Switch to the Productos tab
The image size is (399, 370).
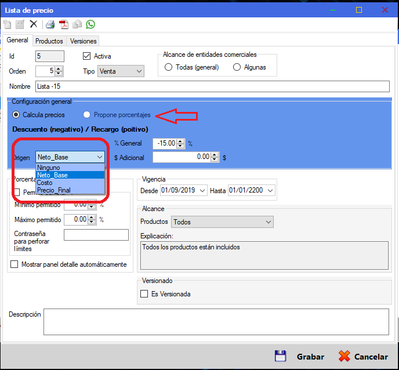pyautogui.click(x=49, y=41)
